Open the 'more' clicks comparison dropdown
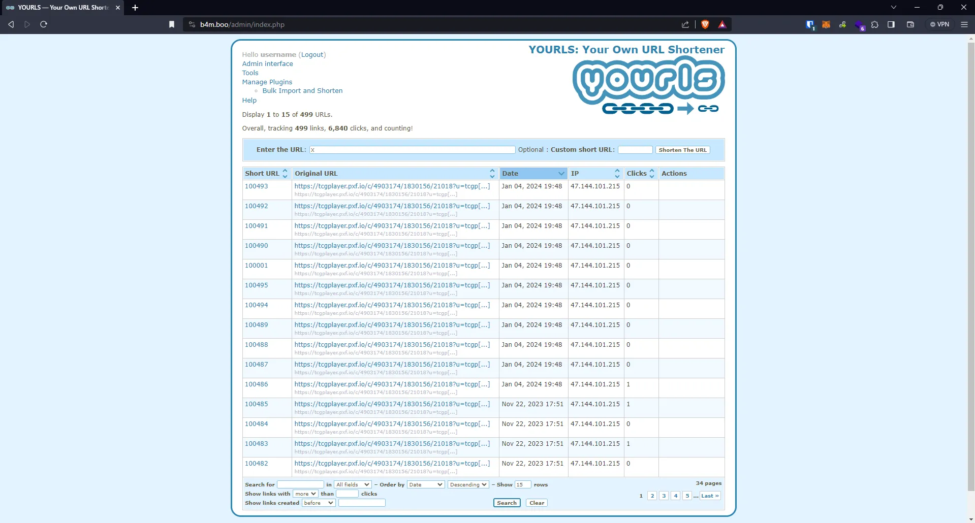The image size is (975, 523). (305, 494)
